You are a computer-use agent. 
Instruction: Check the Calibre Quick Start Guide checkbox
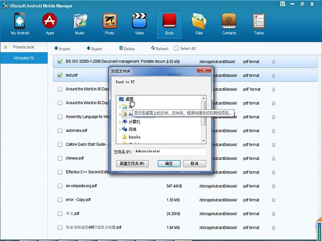[60, 144]
